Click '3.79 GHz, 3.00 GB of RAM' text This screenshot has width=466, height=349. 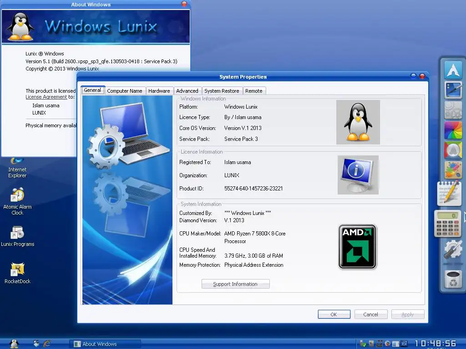pyautogui.click(x=253, y=256)
